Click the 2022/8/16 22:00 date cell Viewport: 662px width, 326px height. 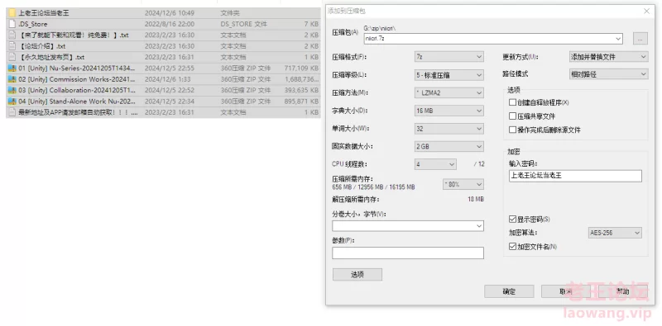[170, 24]
